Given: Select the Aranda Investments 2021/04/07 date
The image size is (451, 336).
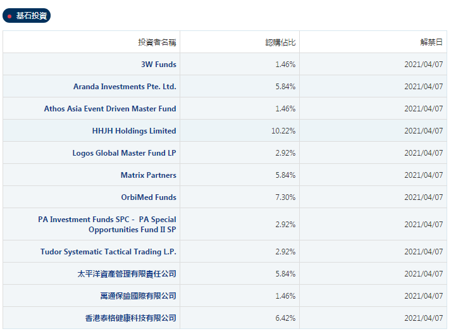Looking at the screenshot, I should (424, 86).
